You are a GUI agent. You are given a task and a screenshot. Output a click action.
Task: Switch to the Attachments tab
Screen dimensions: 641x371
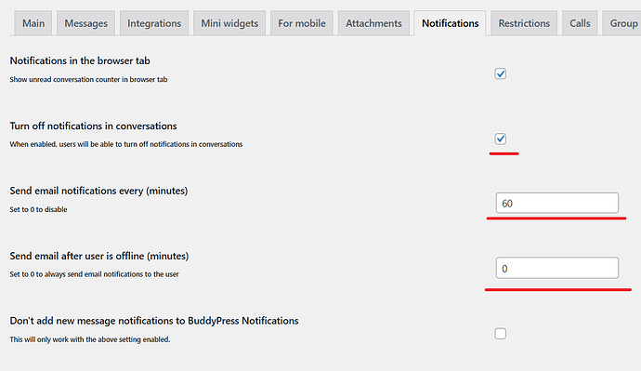(373, 23)
